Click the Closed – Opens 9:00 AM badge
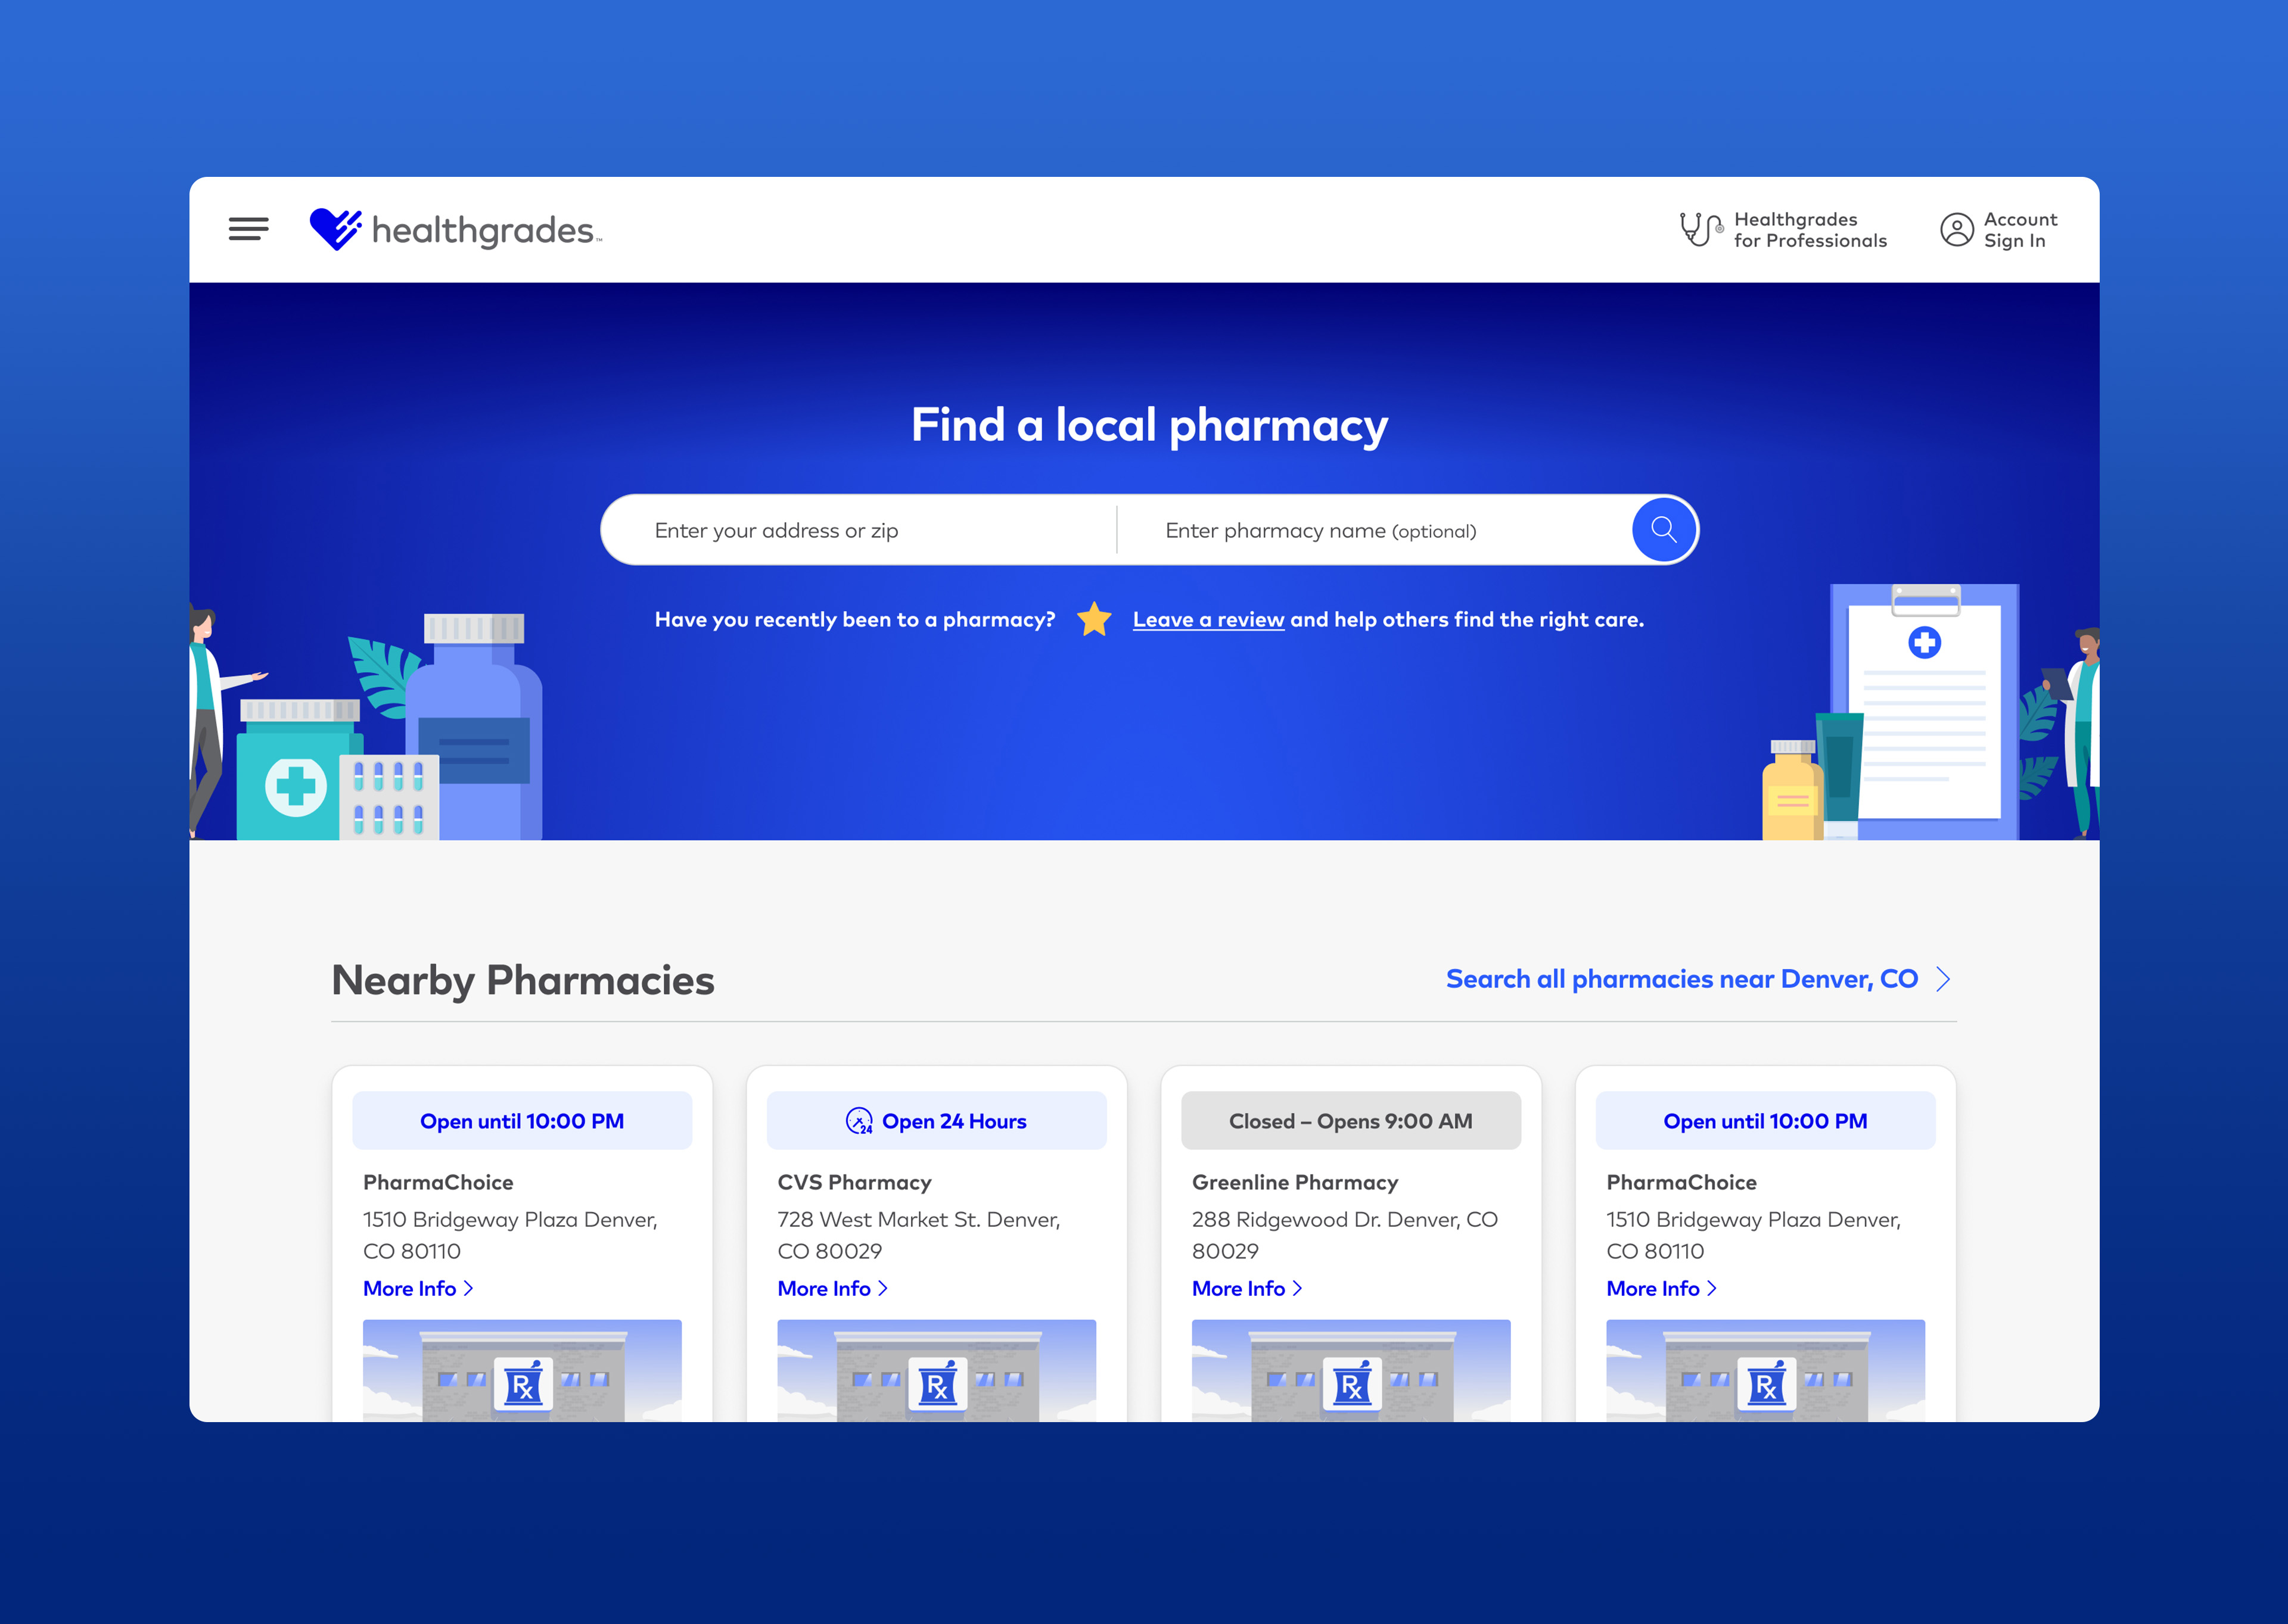This screenshot has width=2288, height=1624. 1351,1121
